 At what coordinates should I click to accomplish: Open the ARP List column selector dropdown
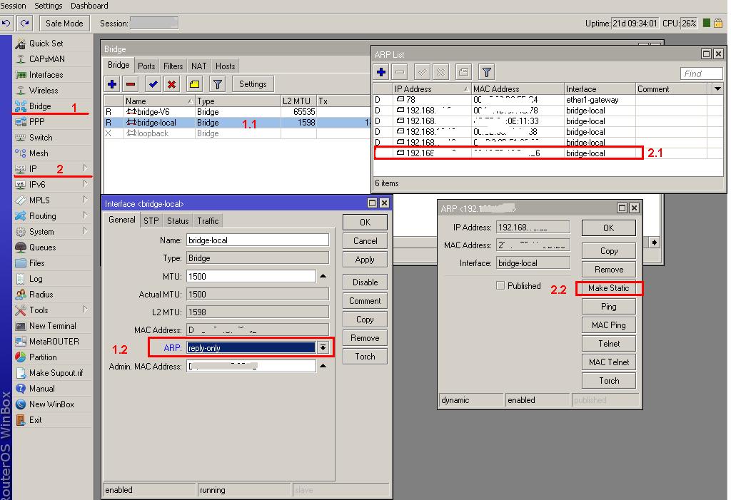[x=717, y=88]
